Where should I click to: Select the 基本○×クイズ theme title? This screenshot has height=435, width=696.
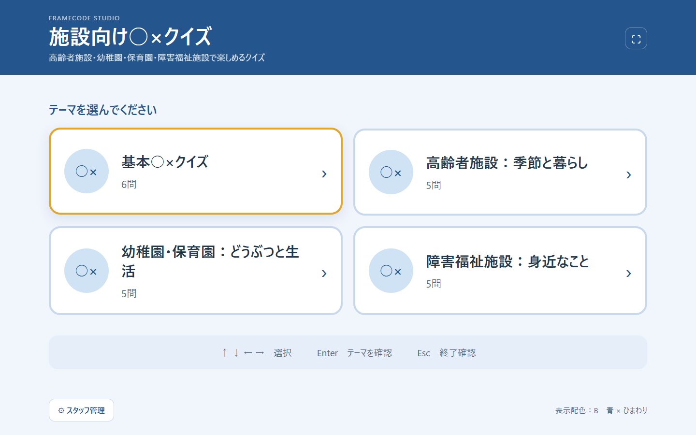pos(165,162)
